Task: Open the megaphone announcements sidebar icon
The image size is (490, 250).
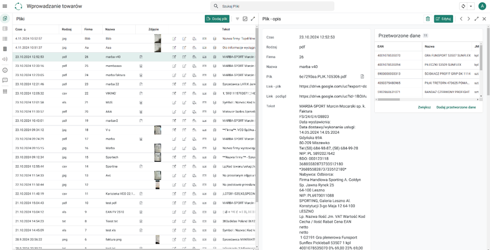Action: pos(5,59)
